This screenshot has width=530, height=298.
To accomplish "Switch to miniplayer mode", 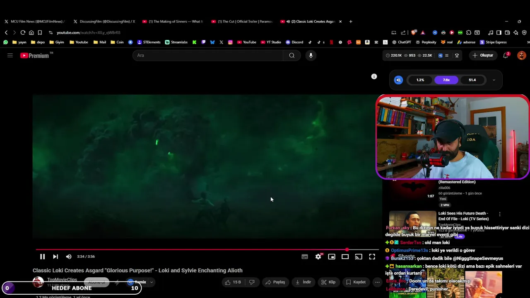I will 332,257.
